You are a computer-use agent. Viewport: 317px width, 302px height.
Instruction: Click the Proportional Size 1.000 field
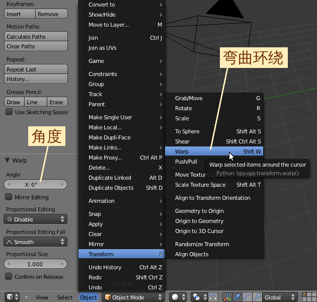(35, 264)
